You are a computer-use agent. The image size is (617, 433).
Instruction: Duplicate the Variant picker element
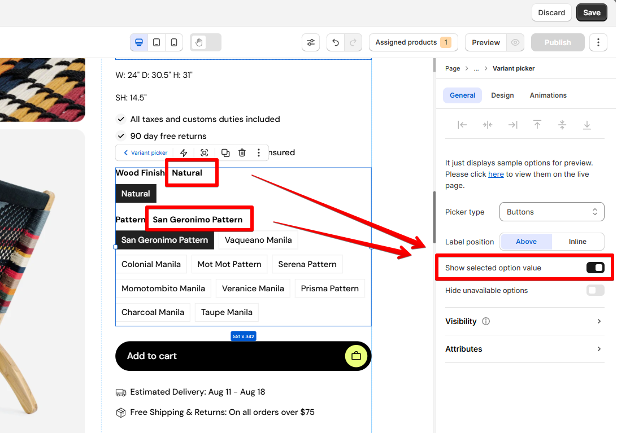point(225,152)
